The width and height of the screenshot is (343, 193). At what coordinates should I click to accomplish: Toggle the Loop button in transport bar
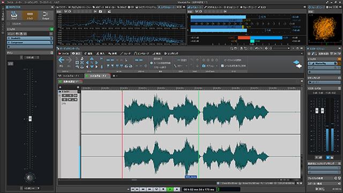coord(156,189)
